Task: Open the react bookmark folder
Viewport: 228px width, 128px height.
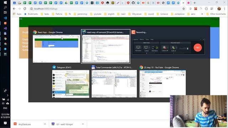Action: [x=121, y=14]
